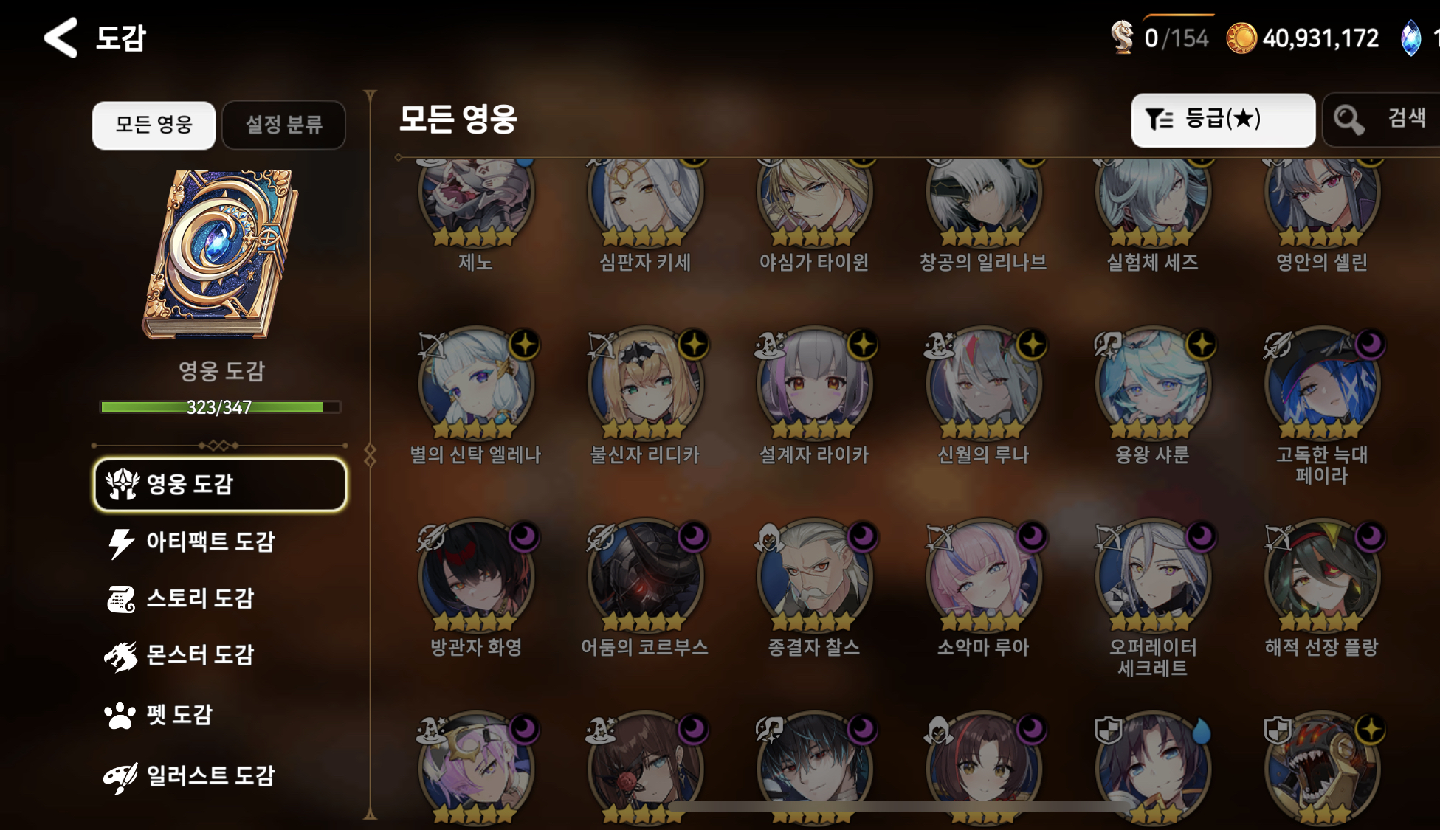1440x830 pixels.
Task: Open the 영웅 도감 book illustration
Action: coord(220,255)
